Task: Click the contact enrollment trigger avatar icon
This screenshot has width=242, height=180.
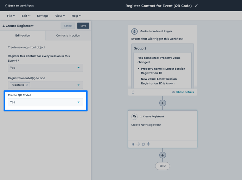Action: coord(134,31)
